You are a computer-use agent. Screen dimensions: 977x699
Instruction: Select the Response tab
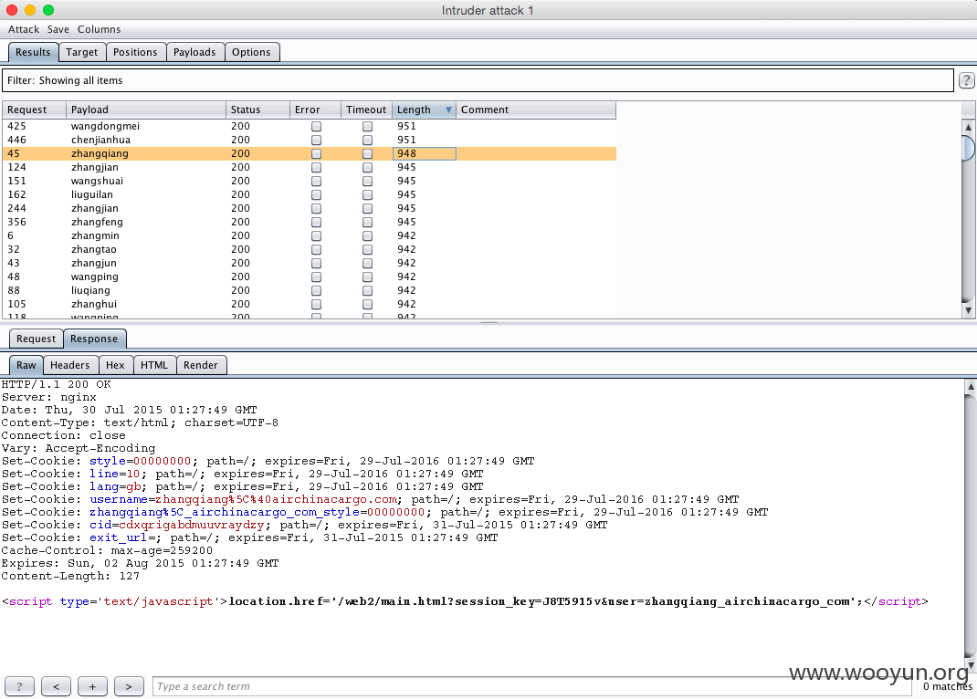(x=94, y=339)
